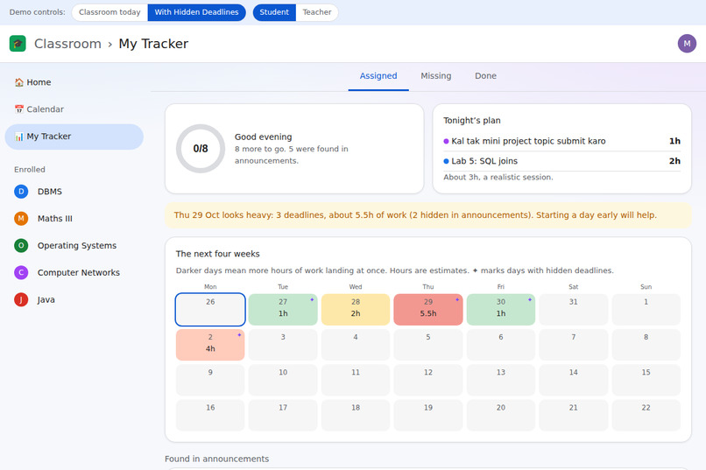Click the hidden deadline star on day 30

click(529, 299)
